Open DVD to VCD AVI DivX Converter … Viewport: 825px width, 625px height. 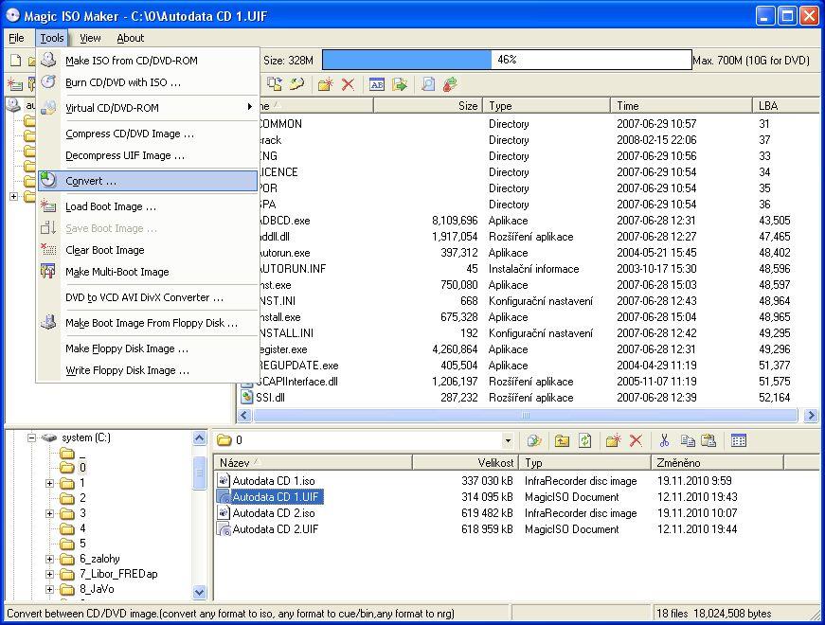coord(148,297)
